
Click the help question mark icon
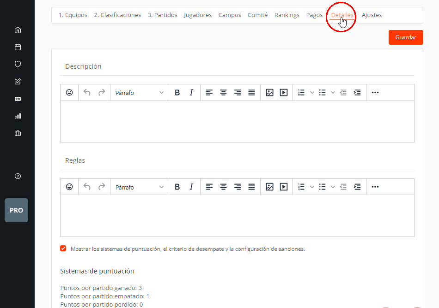(18, 176)
